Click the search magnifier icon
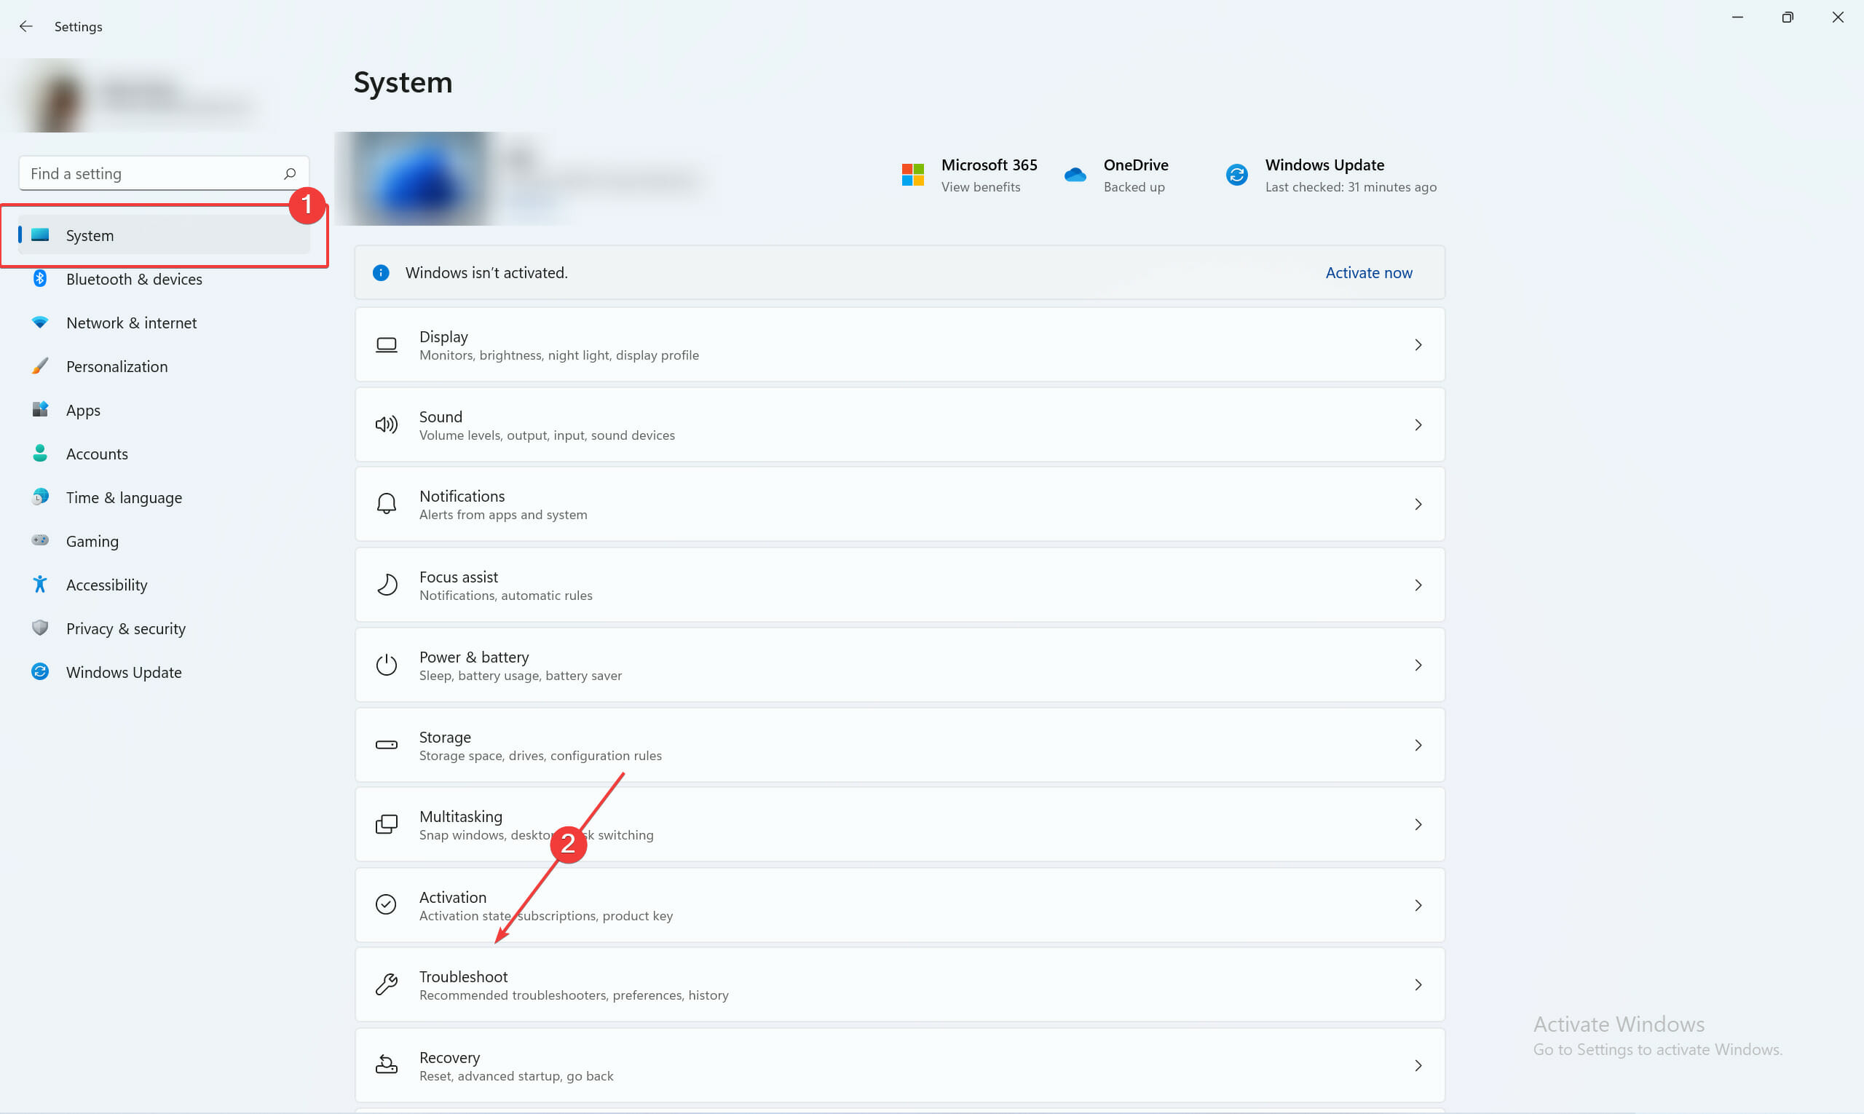Image resolution: width=1864 pixels, height=1114 pixels. [290, 173]
